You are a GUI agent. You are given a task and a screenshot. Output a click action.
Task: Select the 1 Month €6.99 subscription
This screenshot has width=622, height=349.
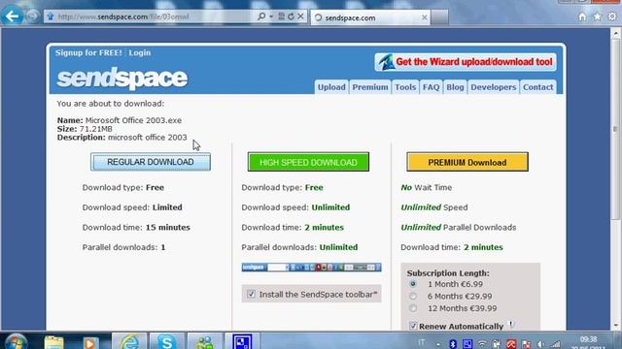pyautogui.click(x=413, y=284)
